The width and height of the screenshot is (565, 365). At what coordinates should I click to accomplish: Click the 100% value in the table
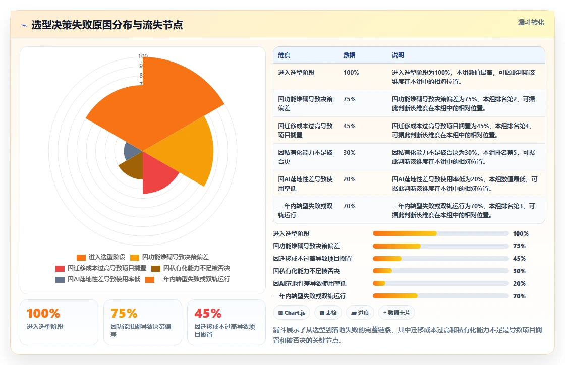(x=351, y=73)
